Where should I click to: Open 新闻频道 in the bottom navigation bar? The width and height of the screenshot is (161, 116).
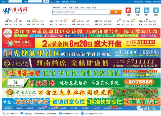pos(30,108)
